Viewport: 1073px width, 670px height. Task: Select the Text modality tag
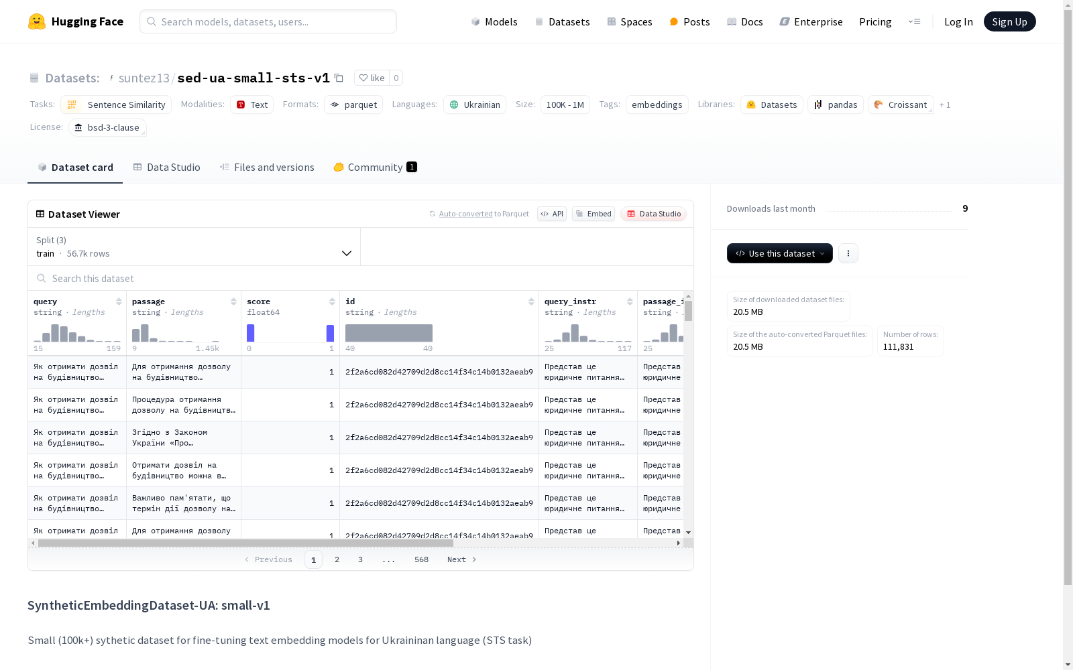click(251, 105)
